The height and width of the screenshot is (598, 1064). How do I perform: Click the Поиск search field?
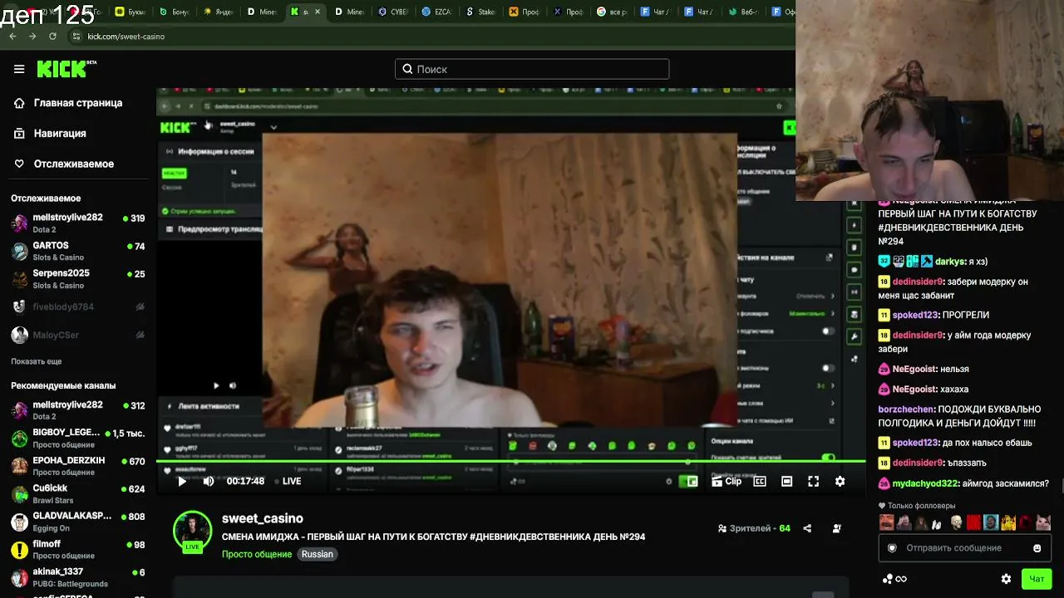click(532, 69)
